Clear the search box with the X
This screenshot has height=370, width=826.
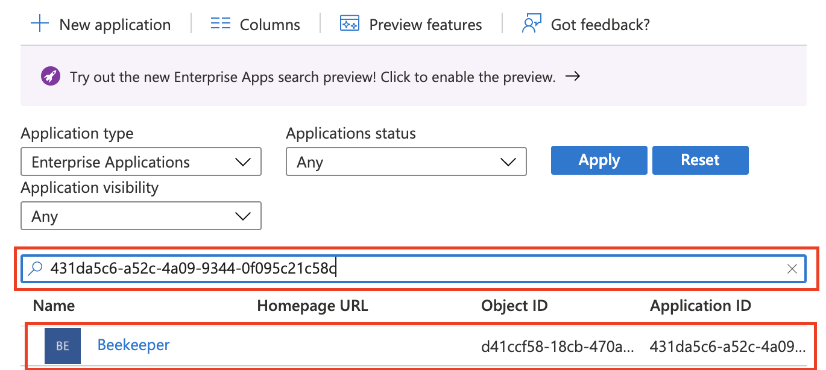tap(792, 269)
